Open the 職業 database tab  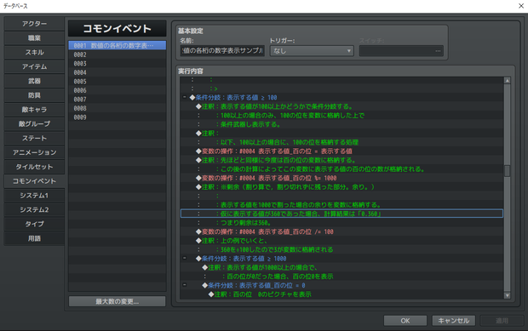[34, 38]
